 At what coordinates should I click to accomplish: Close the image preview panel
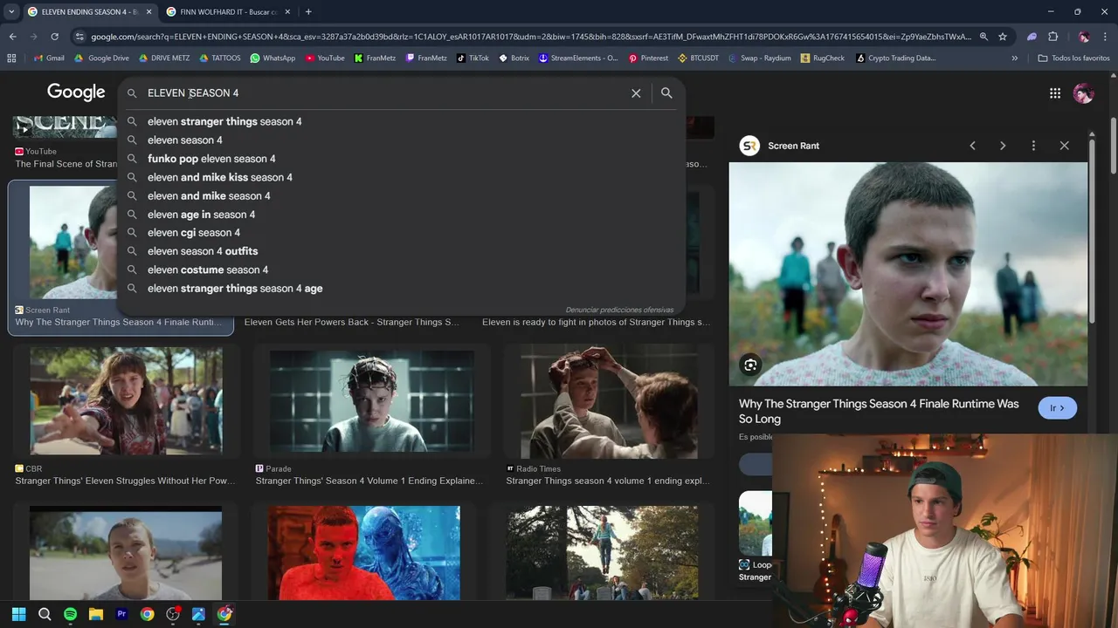pyautogui.click(x=1064, y=146)
